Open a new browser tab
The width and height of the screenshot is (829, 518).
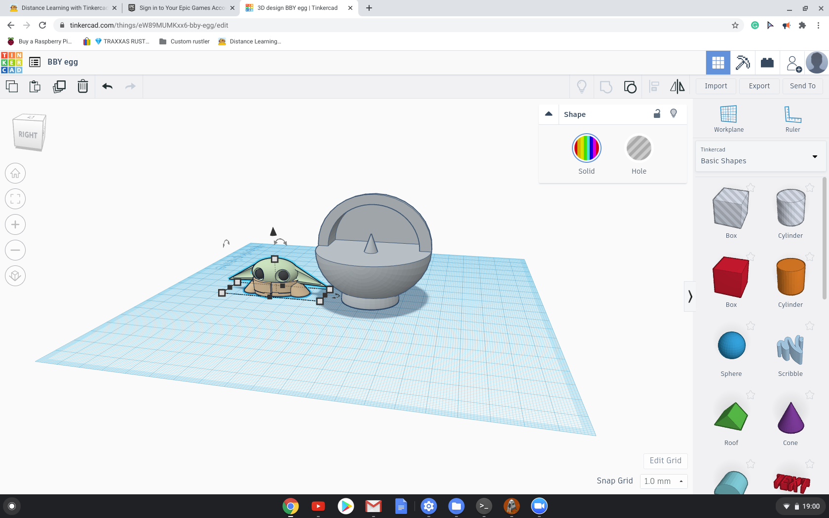(369, 8)
